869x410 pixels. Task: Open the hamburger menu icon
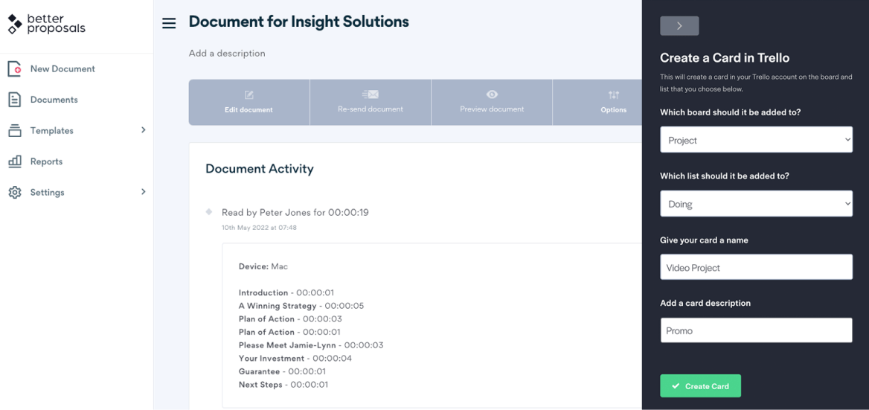tap(169, 23)
